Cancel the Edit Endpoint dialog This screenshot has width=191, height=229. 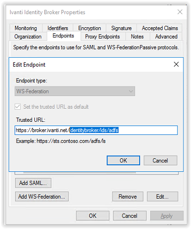click(x=160, y=160)
